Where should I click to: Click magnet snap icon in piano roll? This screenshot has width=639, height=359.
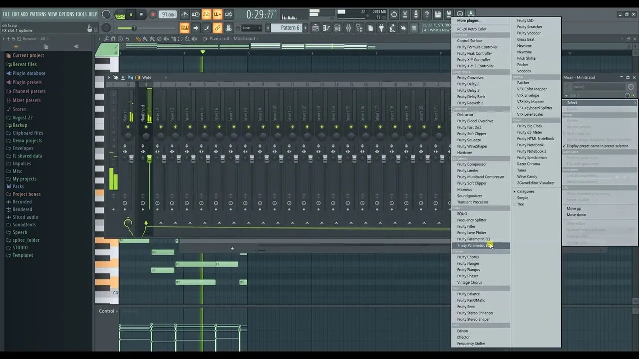[113, 39]
